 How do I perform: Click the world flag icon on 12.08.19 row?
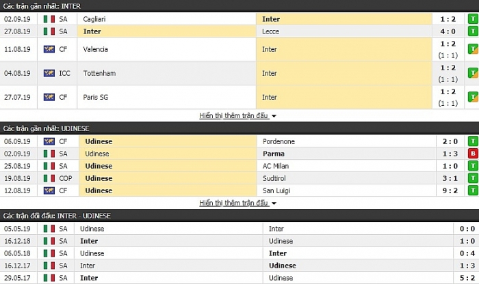49,190
